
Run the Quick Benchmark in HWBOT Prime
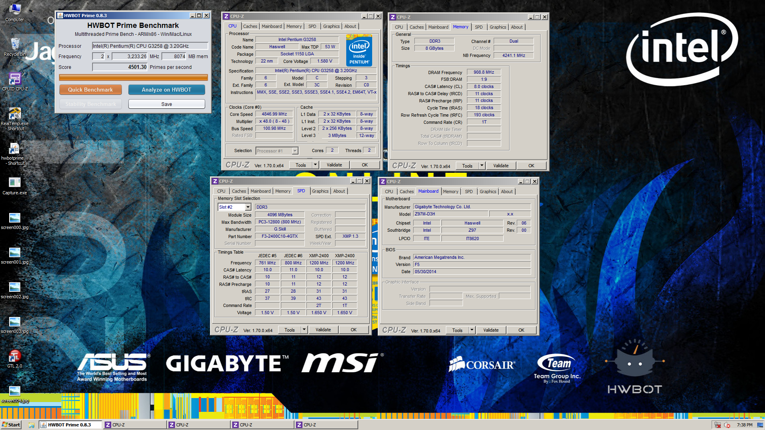(90, 90)
